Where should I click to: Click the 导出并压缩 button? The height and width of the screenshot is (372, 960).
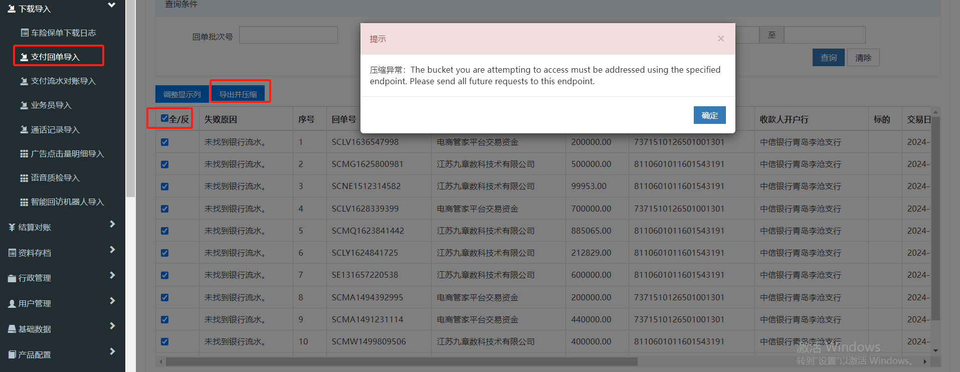(x=238, y=94)
